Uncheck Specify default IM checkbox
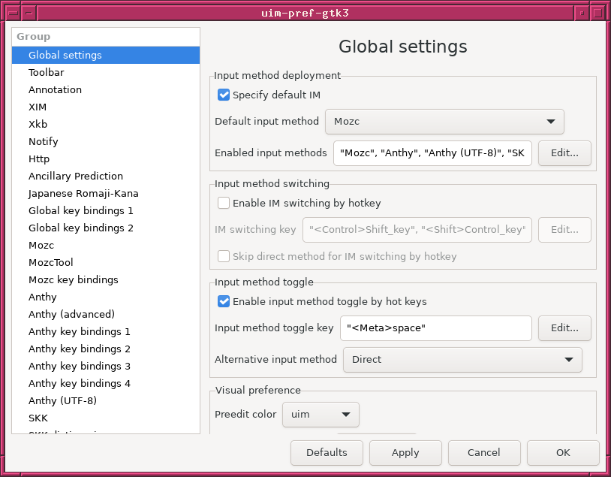611x477 pixels. (224, 95)
